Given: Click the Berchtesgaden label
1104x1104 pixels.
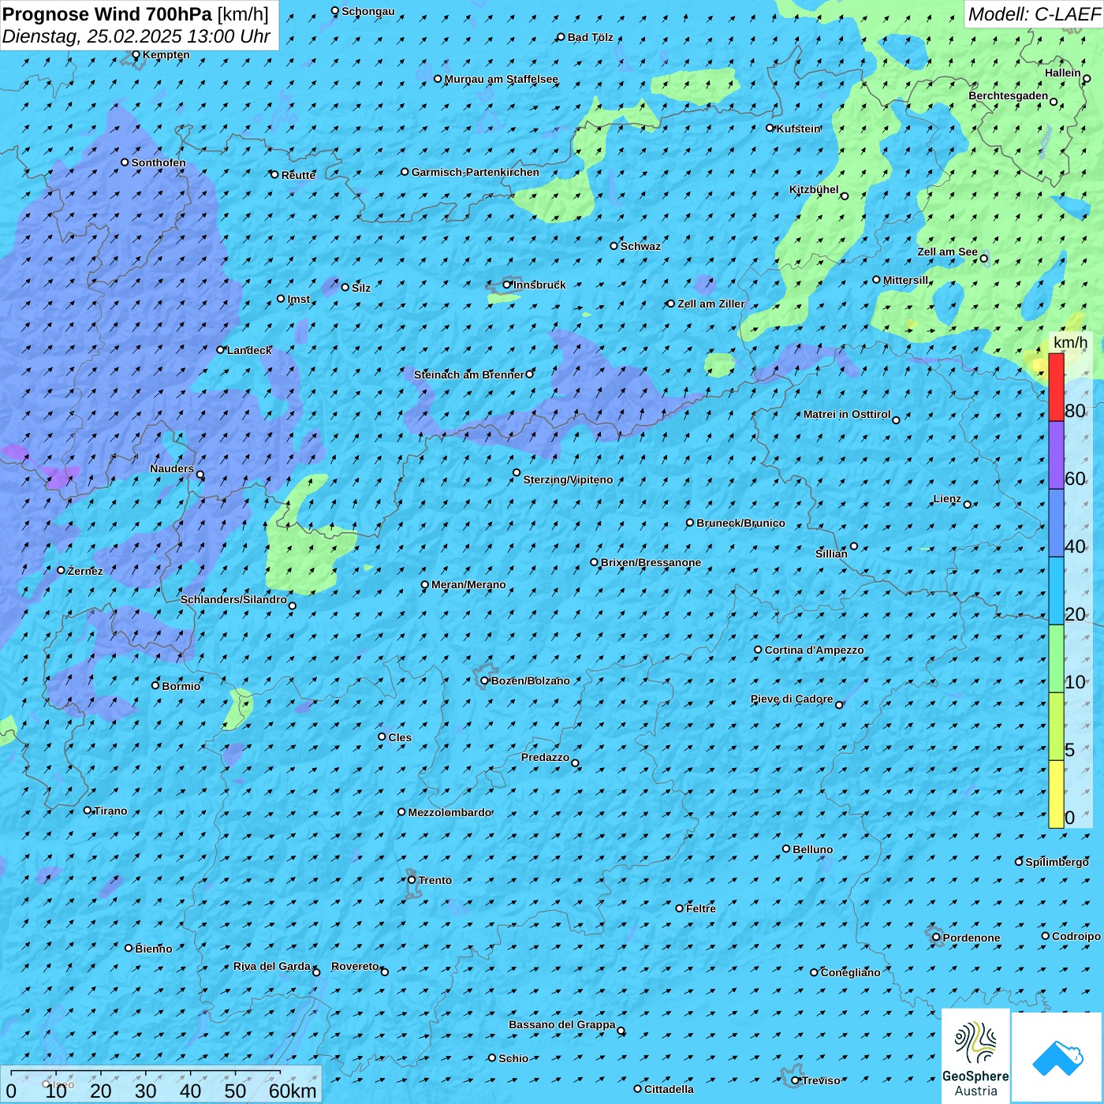Looking at the screenshot, I should click(x=1009, y=95).
